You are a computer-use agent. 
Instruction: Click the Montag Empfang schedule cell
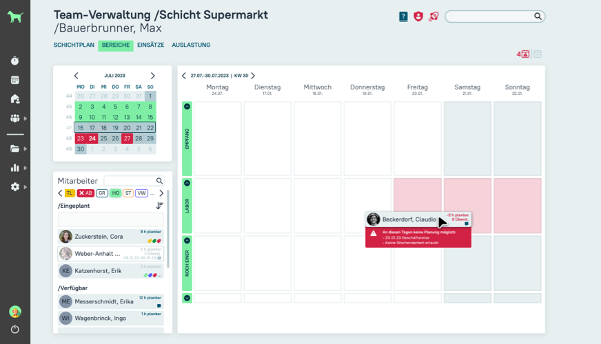coord(218,138)
